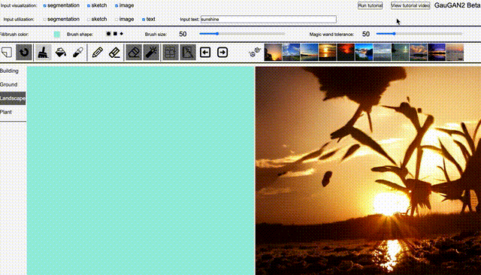This screenshot has width=481, height=275.
Task: Enable sketch under Input utilization
Action: (x=89, y=20)
